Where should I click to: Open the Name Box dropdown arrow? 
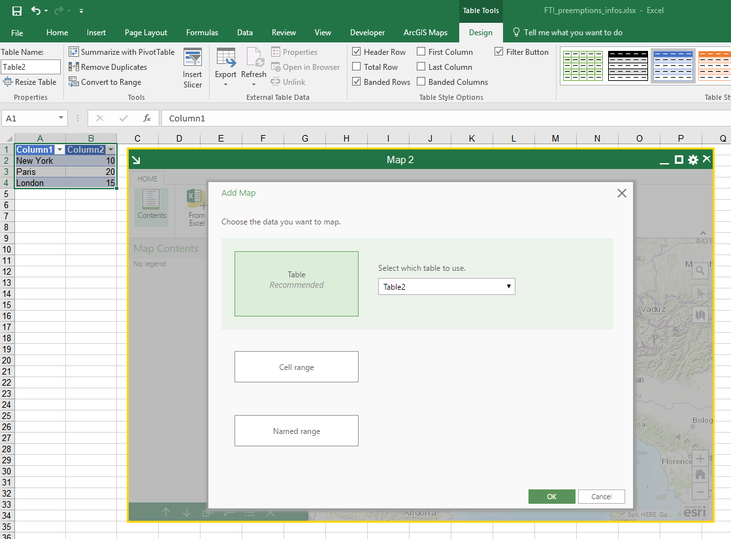point(61,118)
